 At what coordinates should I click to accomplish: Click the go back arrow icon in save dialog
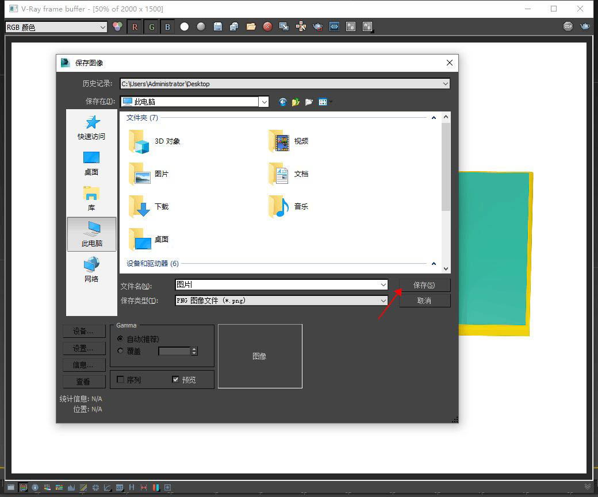point(282,102)
